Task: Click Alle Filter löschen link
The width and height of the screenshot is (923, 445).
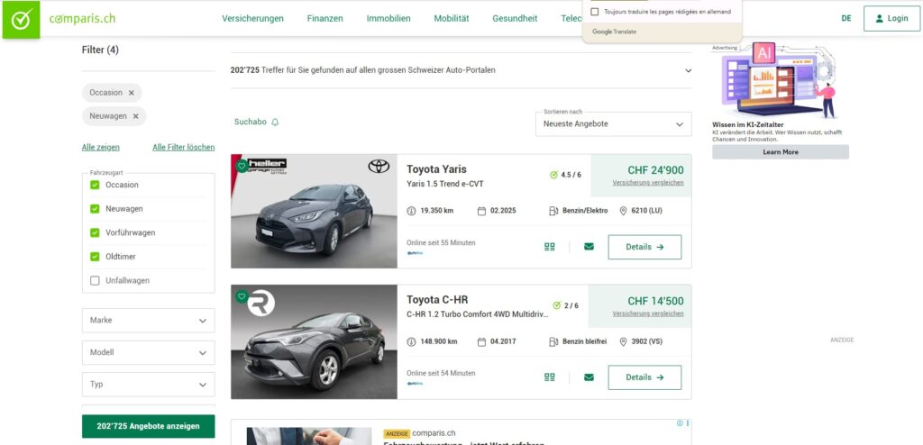Action: click(184, 147)
